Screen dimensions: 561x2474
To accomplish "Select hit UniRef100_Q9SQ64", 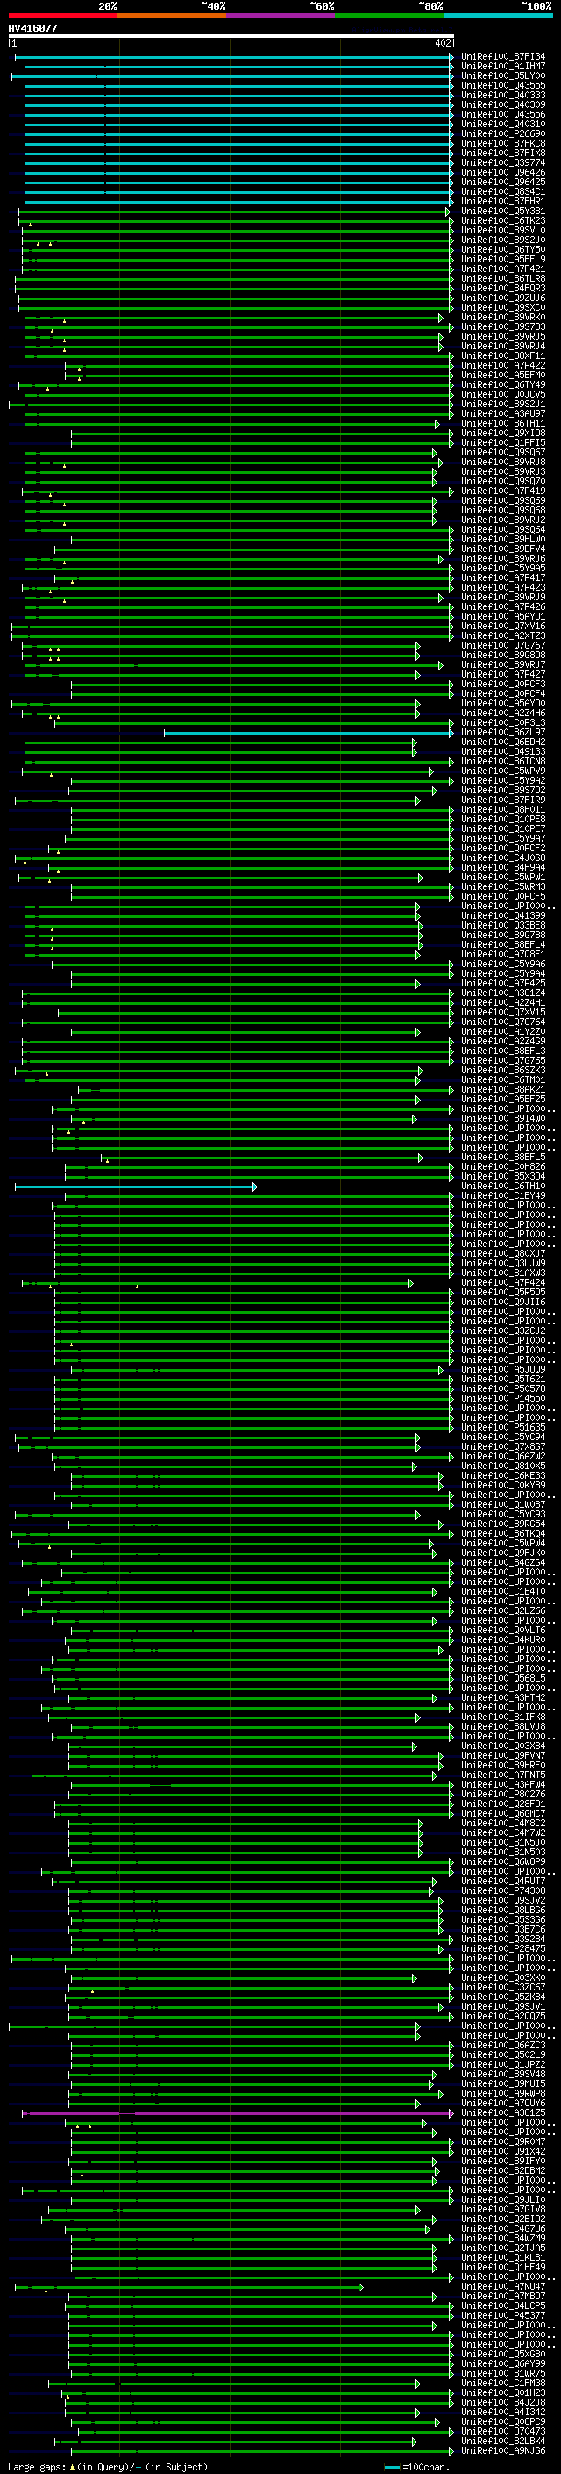I will click(x=502, y=529).
